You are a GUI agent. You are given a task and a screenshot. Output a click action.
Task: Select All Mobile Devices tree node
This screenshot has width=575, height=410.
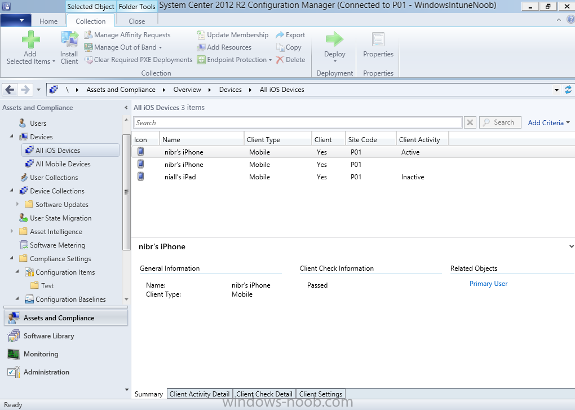pos(58,164)
